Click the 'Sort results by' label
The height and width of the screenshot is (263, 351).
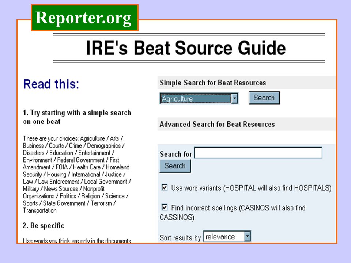[180, 237]
